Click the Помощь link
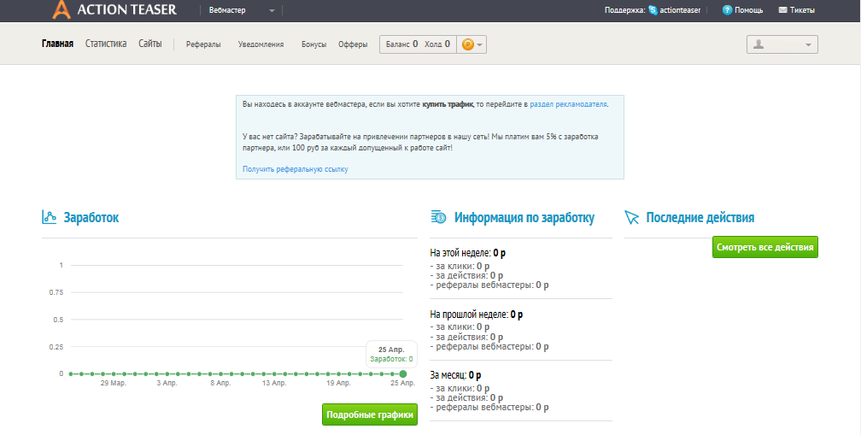This screenshot has height=435, width=861. (749, 10)
